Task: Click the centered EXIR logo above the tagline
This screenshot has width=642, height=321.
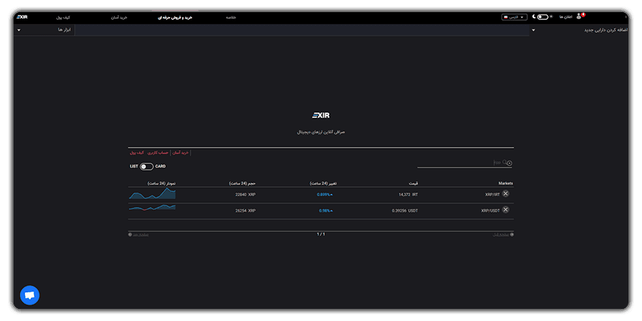Action: [x=320, y=116]
